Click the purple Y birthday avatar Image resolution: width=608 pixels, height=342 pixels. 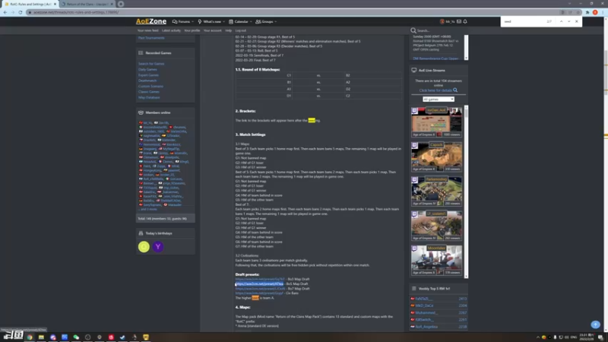tap(158, 246)
